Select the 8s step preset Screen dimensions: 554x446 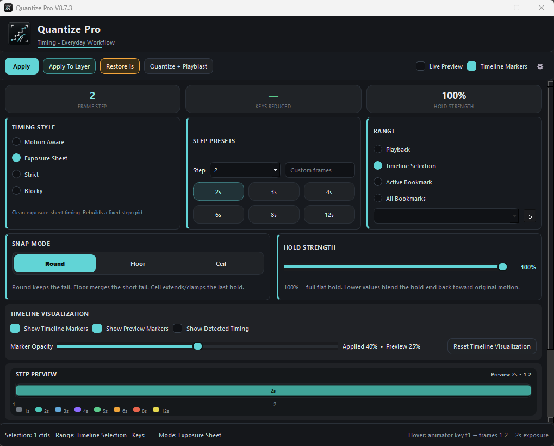274,214
